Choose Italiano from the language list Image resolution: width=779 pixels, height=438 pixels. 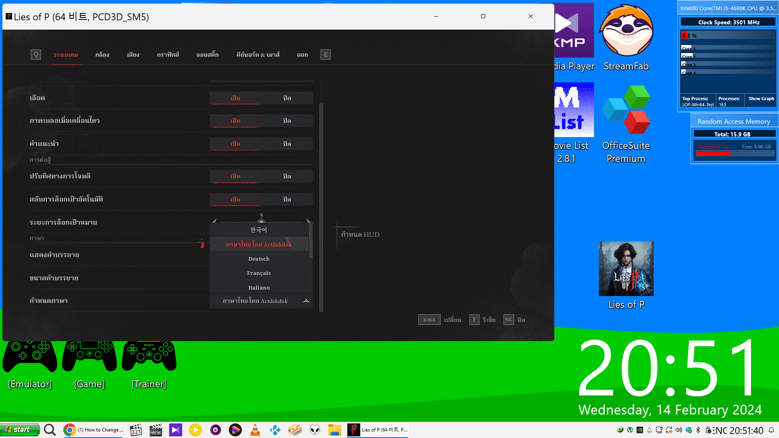[x=259, y=288]
